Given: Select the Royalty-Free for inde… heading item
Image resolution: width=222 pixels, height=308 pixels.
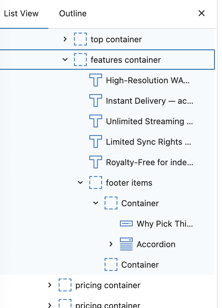Looking at the screenshot, I should [x=149, y=162].
